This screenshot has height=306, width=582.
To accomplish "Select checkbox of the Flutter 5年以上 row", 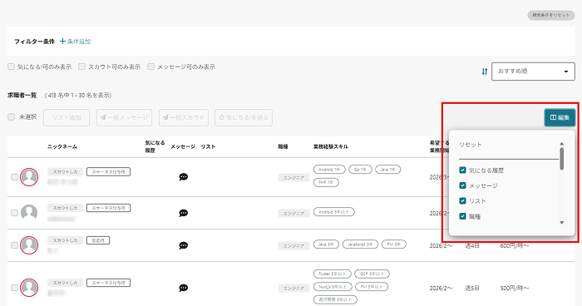I will tap(14, 288).
